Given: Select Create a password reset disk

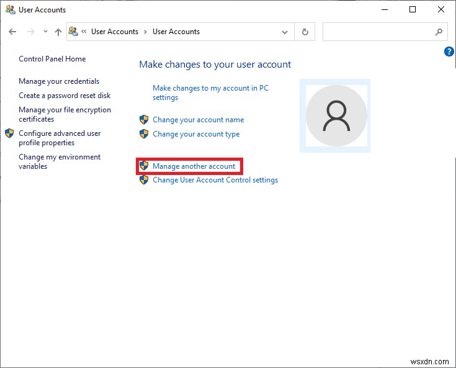Looking at the screenshot, I should point(65,96).
